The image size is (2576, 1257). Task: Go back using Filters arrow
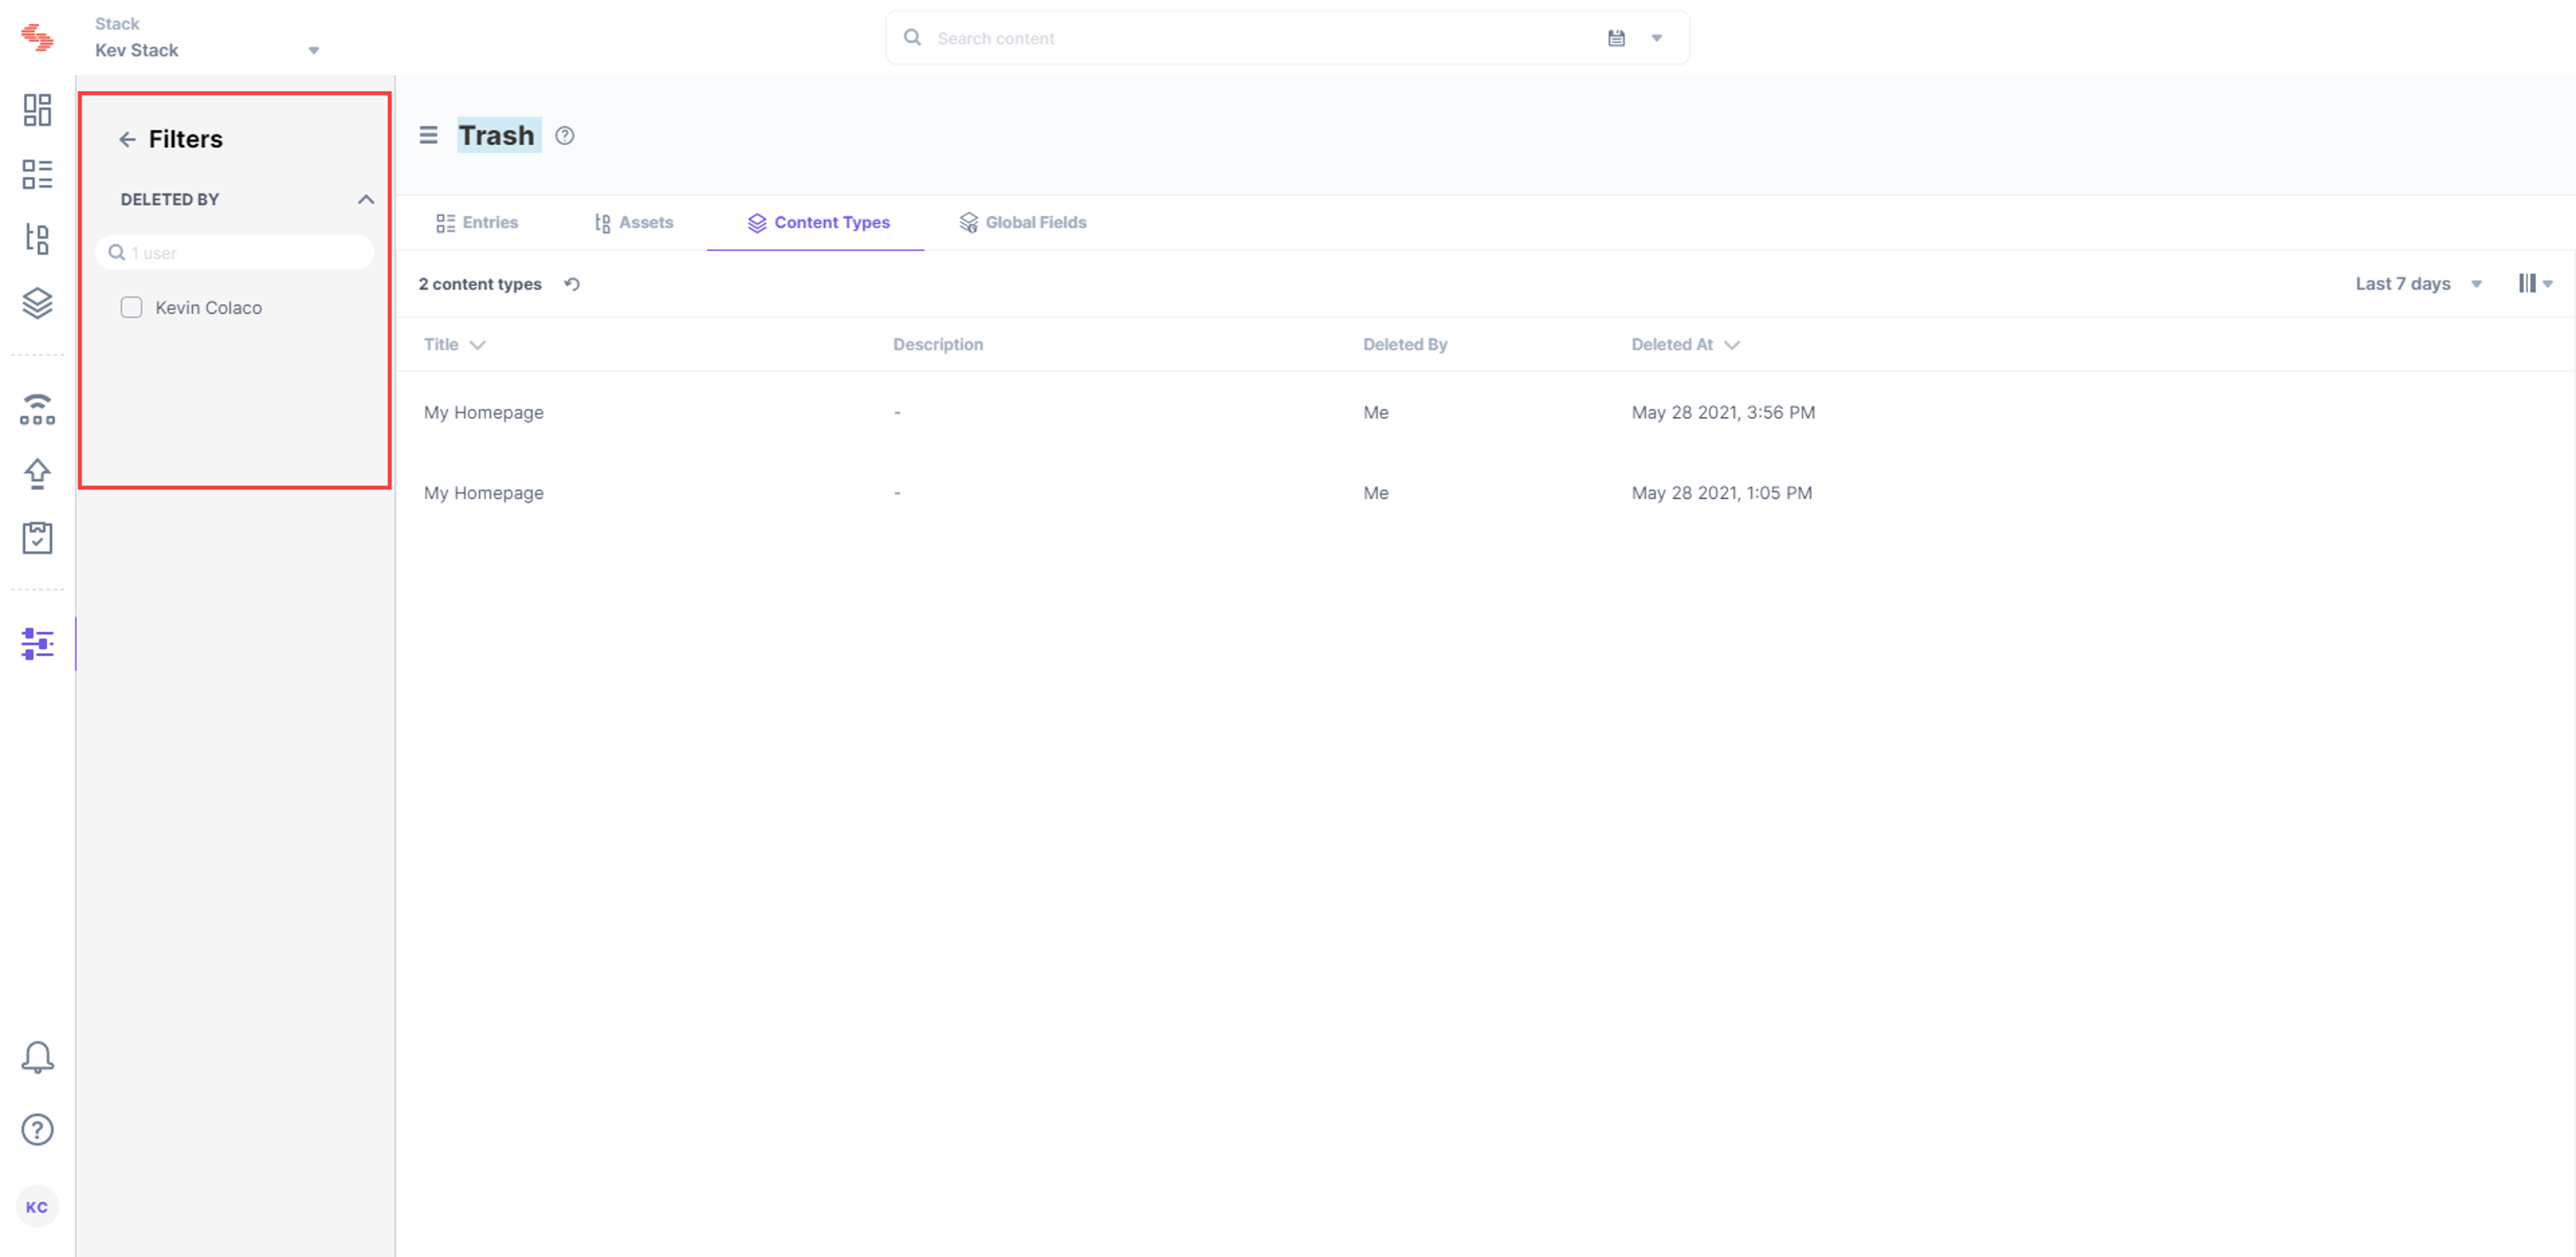127,140
